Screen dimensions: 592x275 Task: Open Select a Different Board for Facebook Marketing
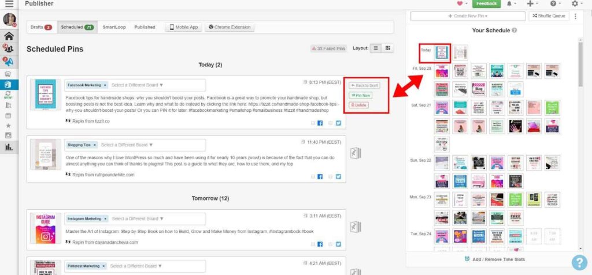point(138,85)
